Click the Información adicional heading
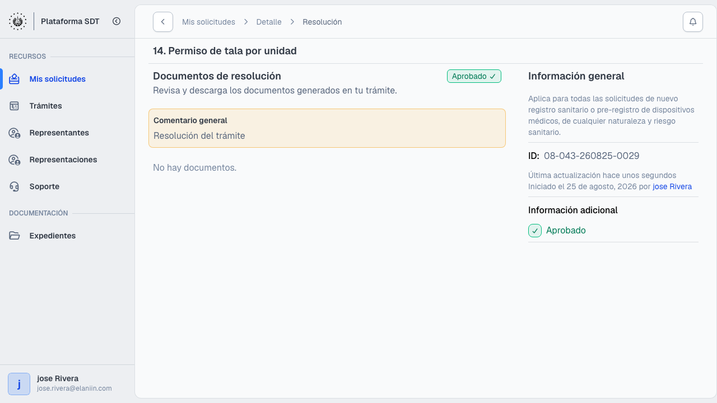This screenshot has height=403, width=717. (x=573, y=210)
